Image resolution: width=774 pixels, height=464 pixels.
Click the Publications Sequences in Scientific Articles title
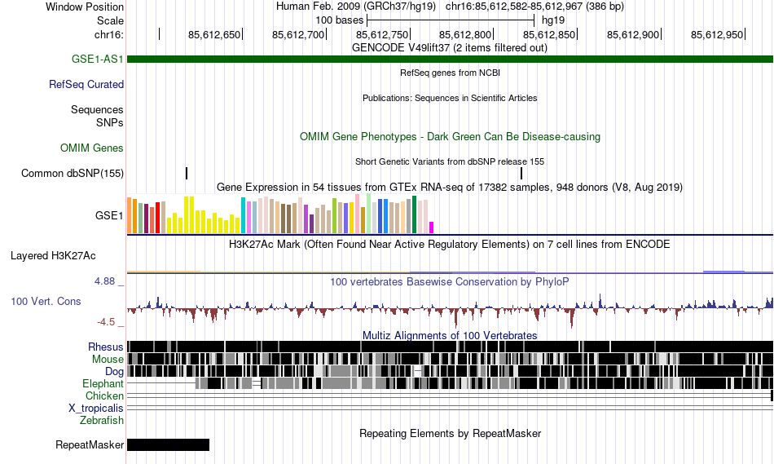tap(450, 98)
